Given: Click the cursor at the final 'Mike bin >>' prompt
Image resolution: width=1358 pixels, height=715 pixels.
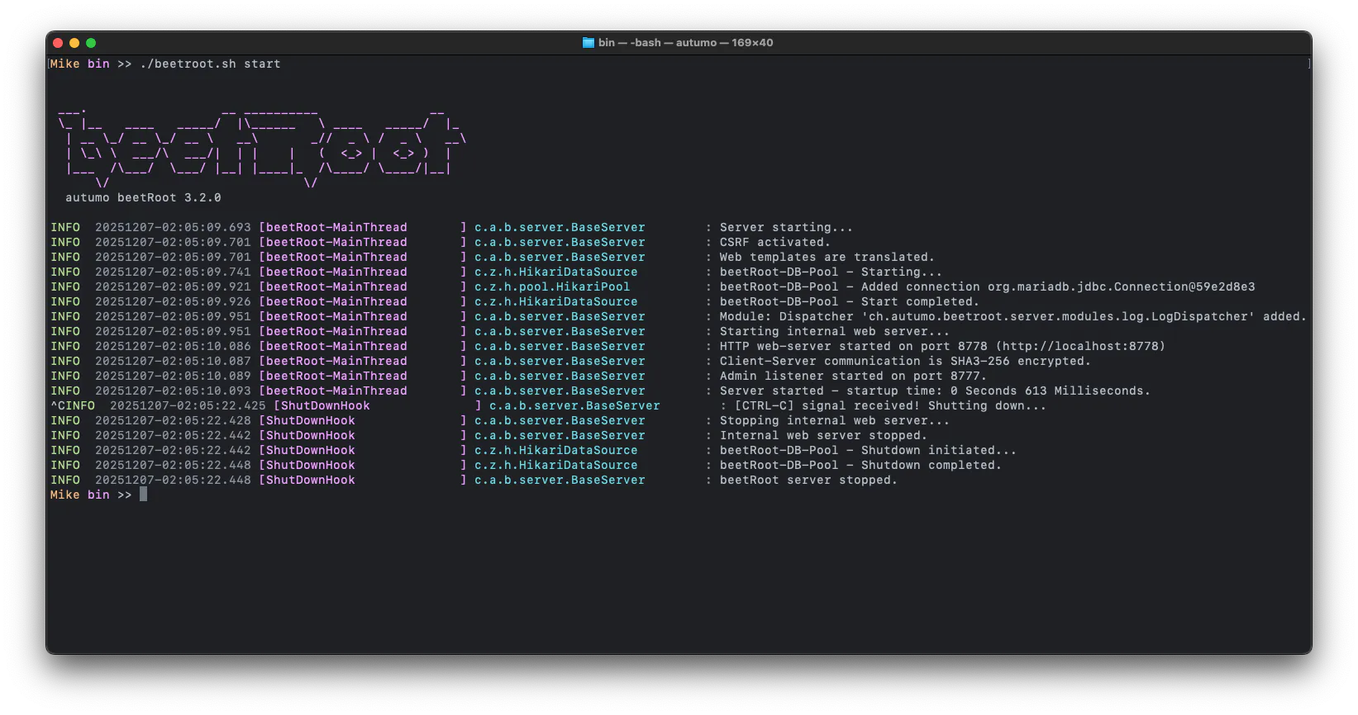Looking at the screenshot, I should pos(143,495).
